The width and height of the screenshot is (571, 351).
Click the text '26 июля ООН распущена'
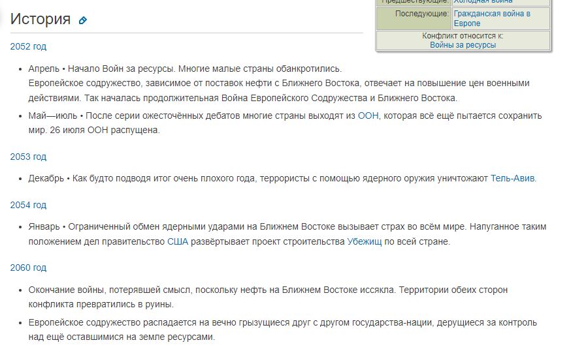(105, 130)
